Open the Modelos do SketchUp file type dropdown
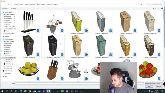Screen dimensions: 165x93 coord(154,83)
